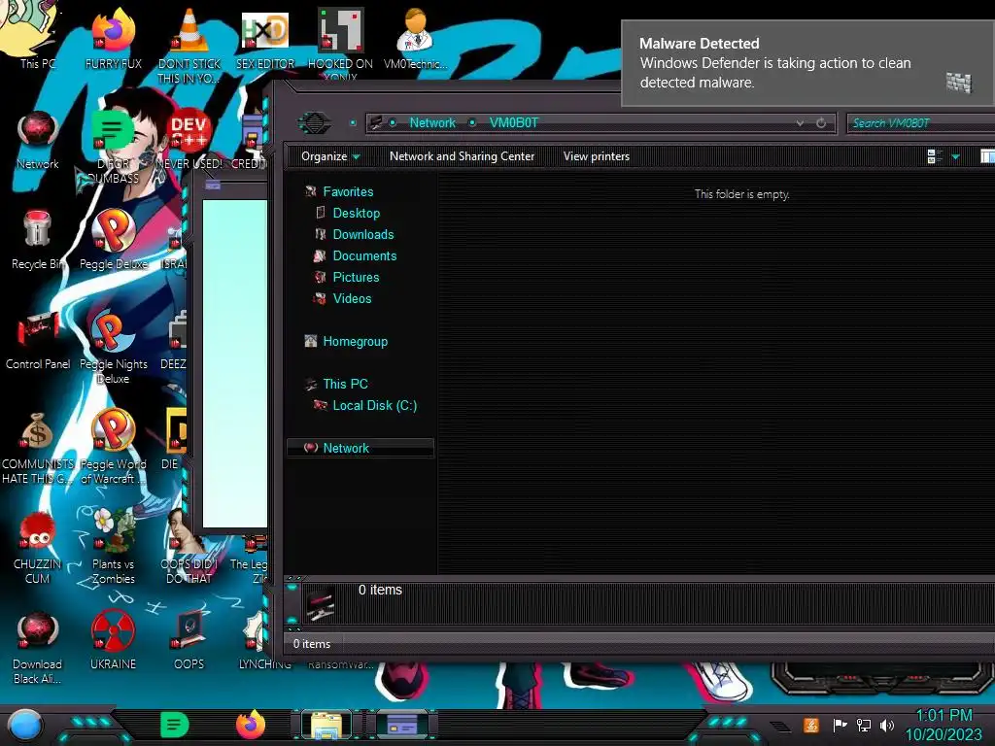
Task: Open Network and Sharing Center
Action: point(462,156)
